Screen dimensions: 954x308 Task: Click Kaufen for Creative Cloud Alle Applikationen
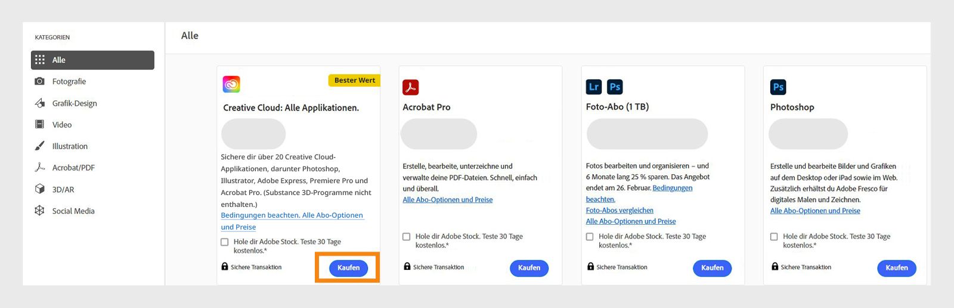tap(348, 268)
